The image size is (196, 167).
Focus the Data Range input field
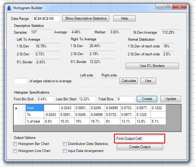click(46, 19)
